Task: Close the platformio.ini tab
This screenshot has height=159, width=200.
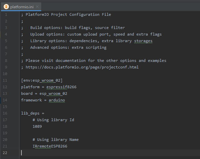Action: point(37,7)
